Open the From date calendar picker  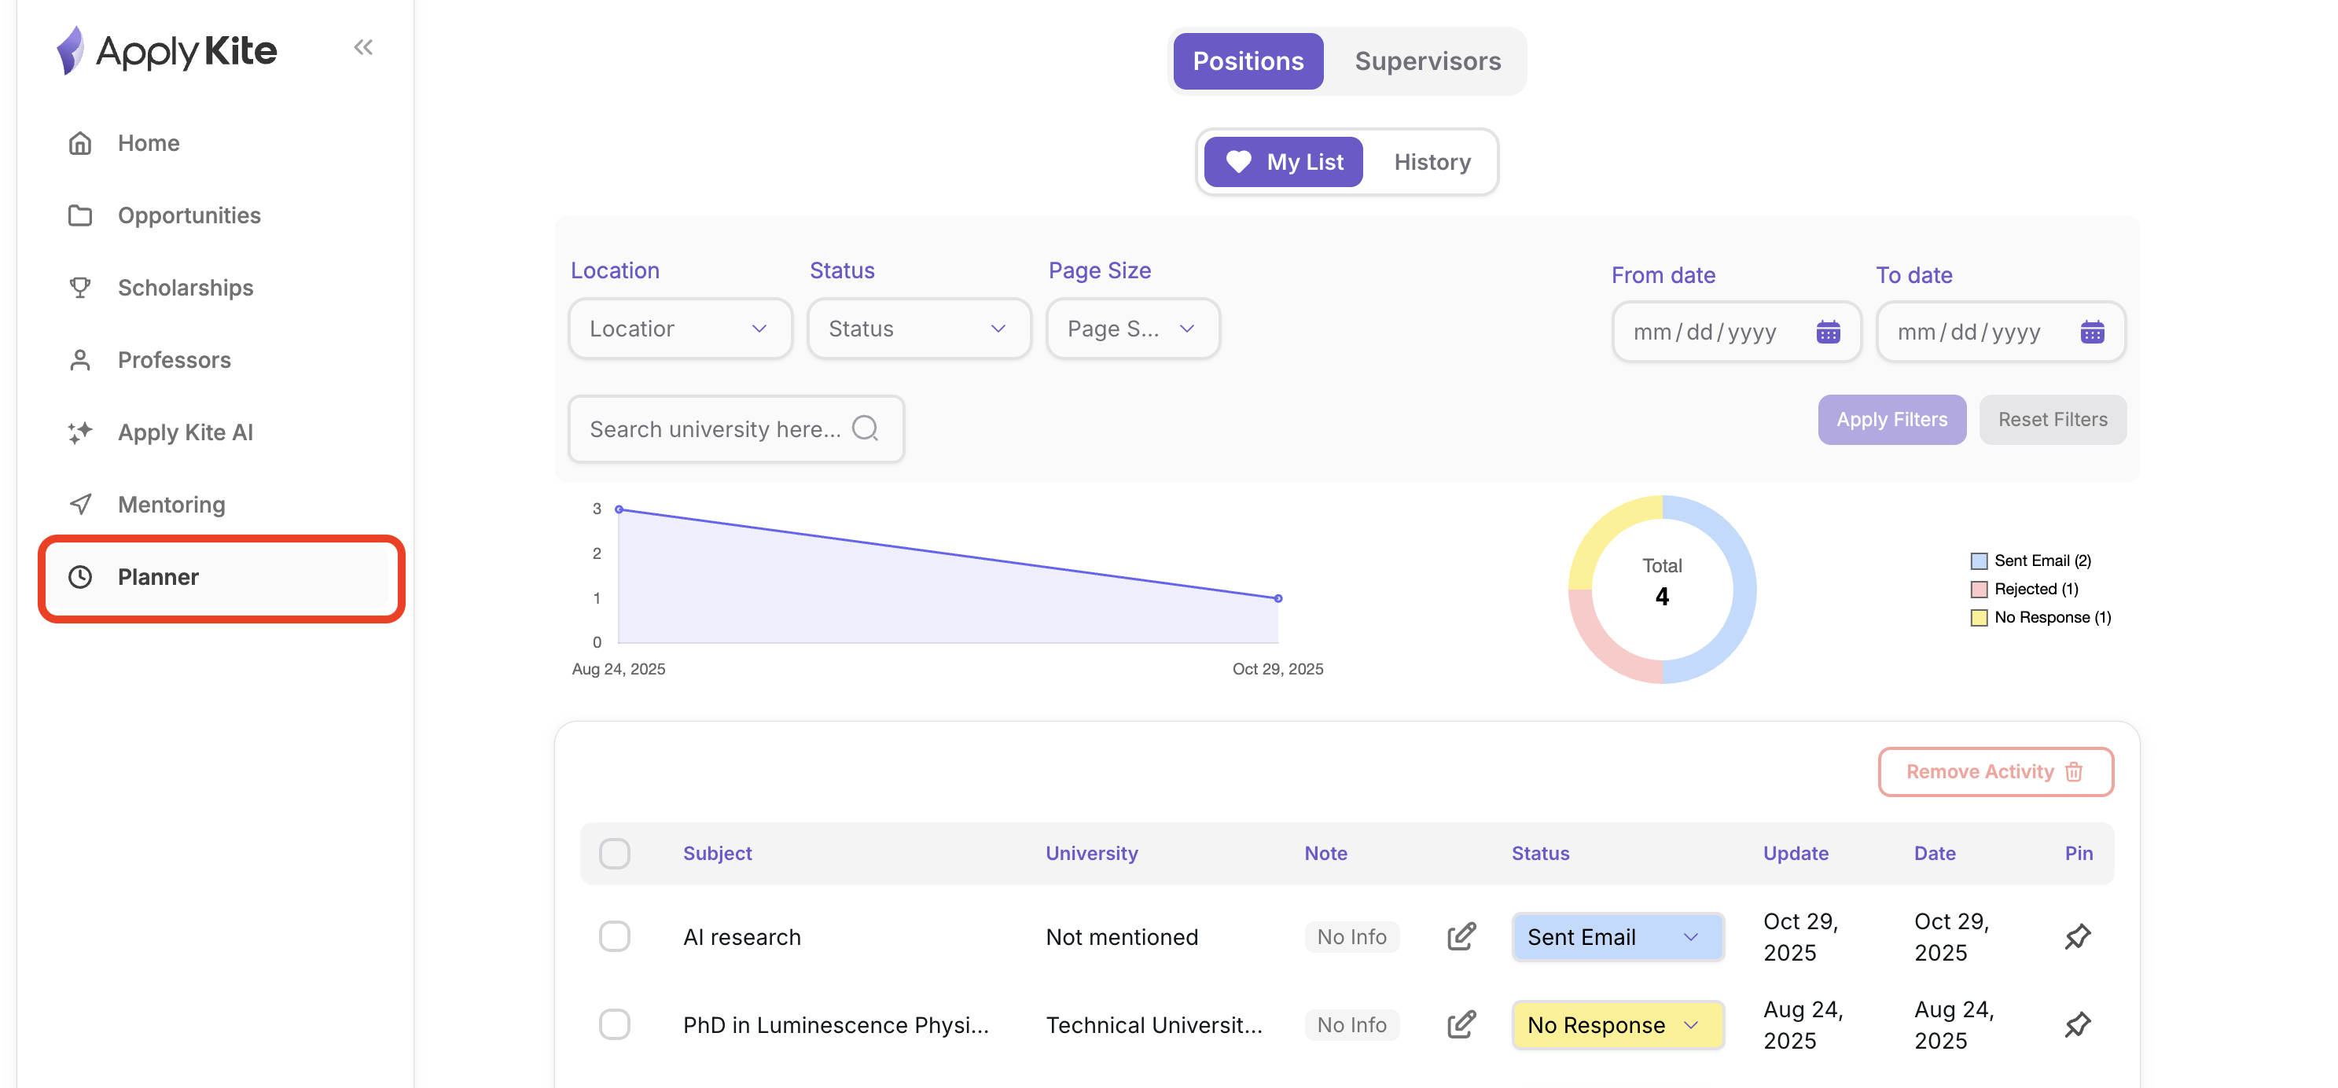[1829, 332]
